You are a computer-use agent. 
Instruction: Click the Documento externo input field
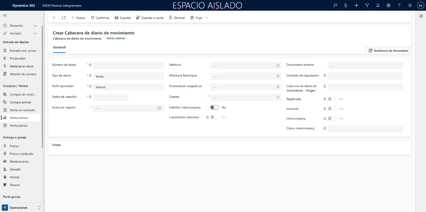pyautogui.click(x=365, y=66)
